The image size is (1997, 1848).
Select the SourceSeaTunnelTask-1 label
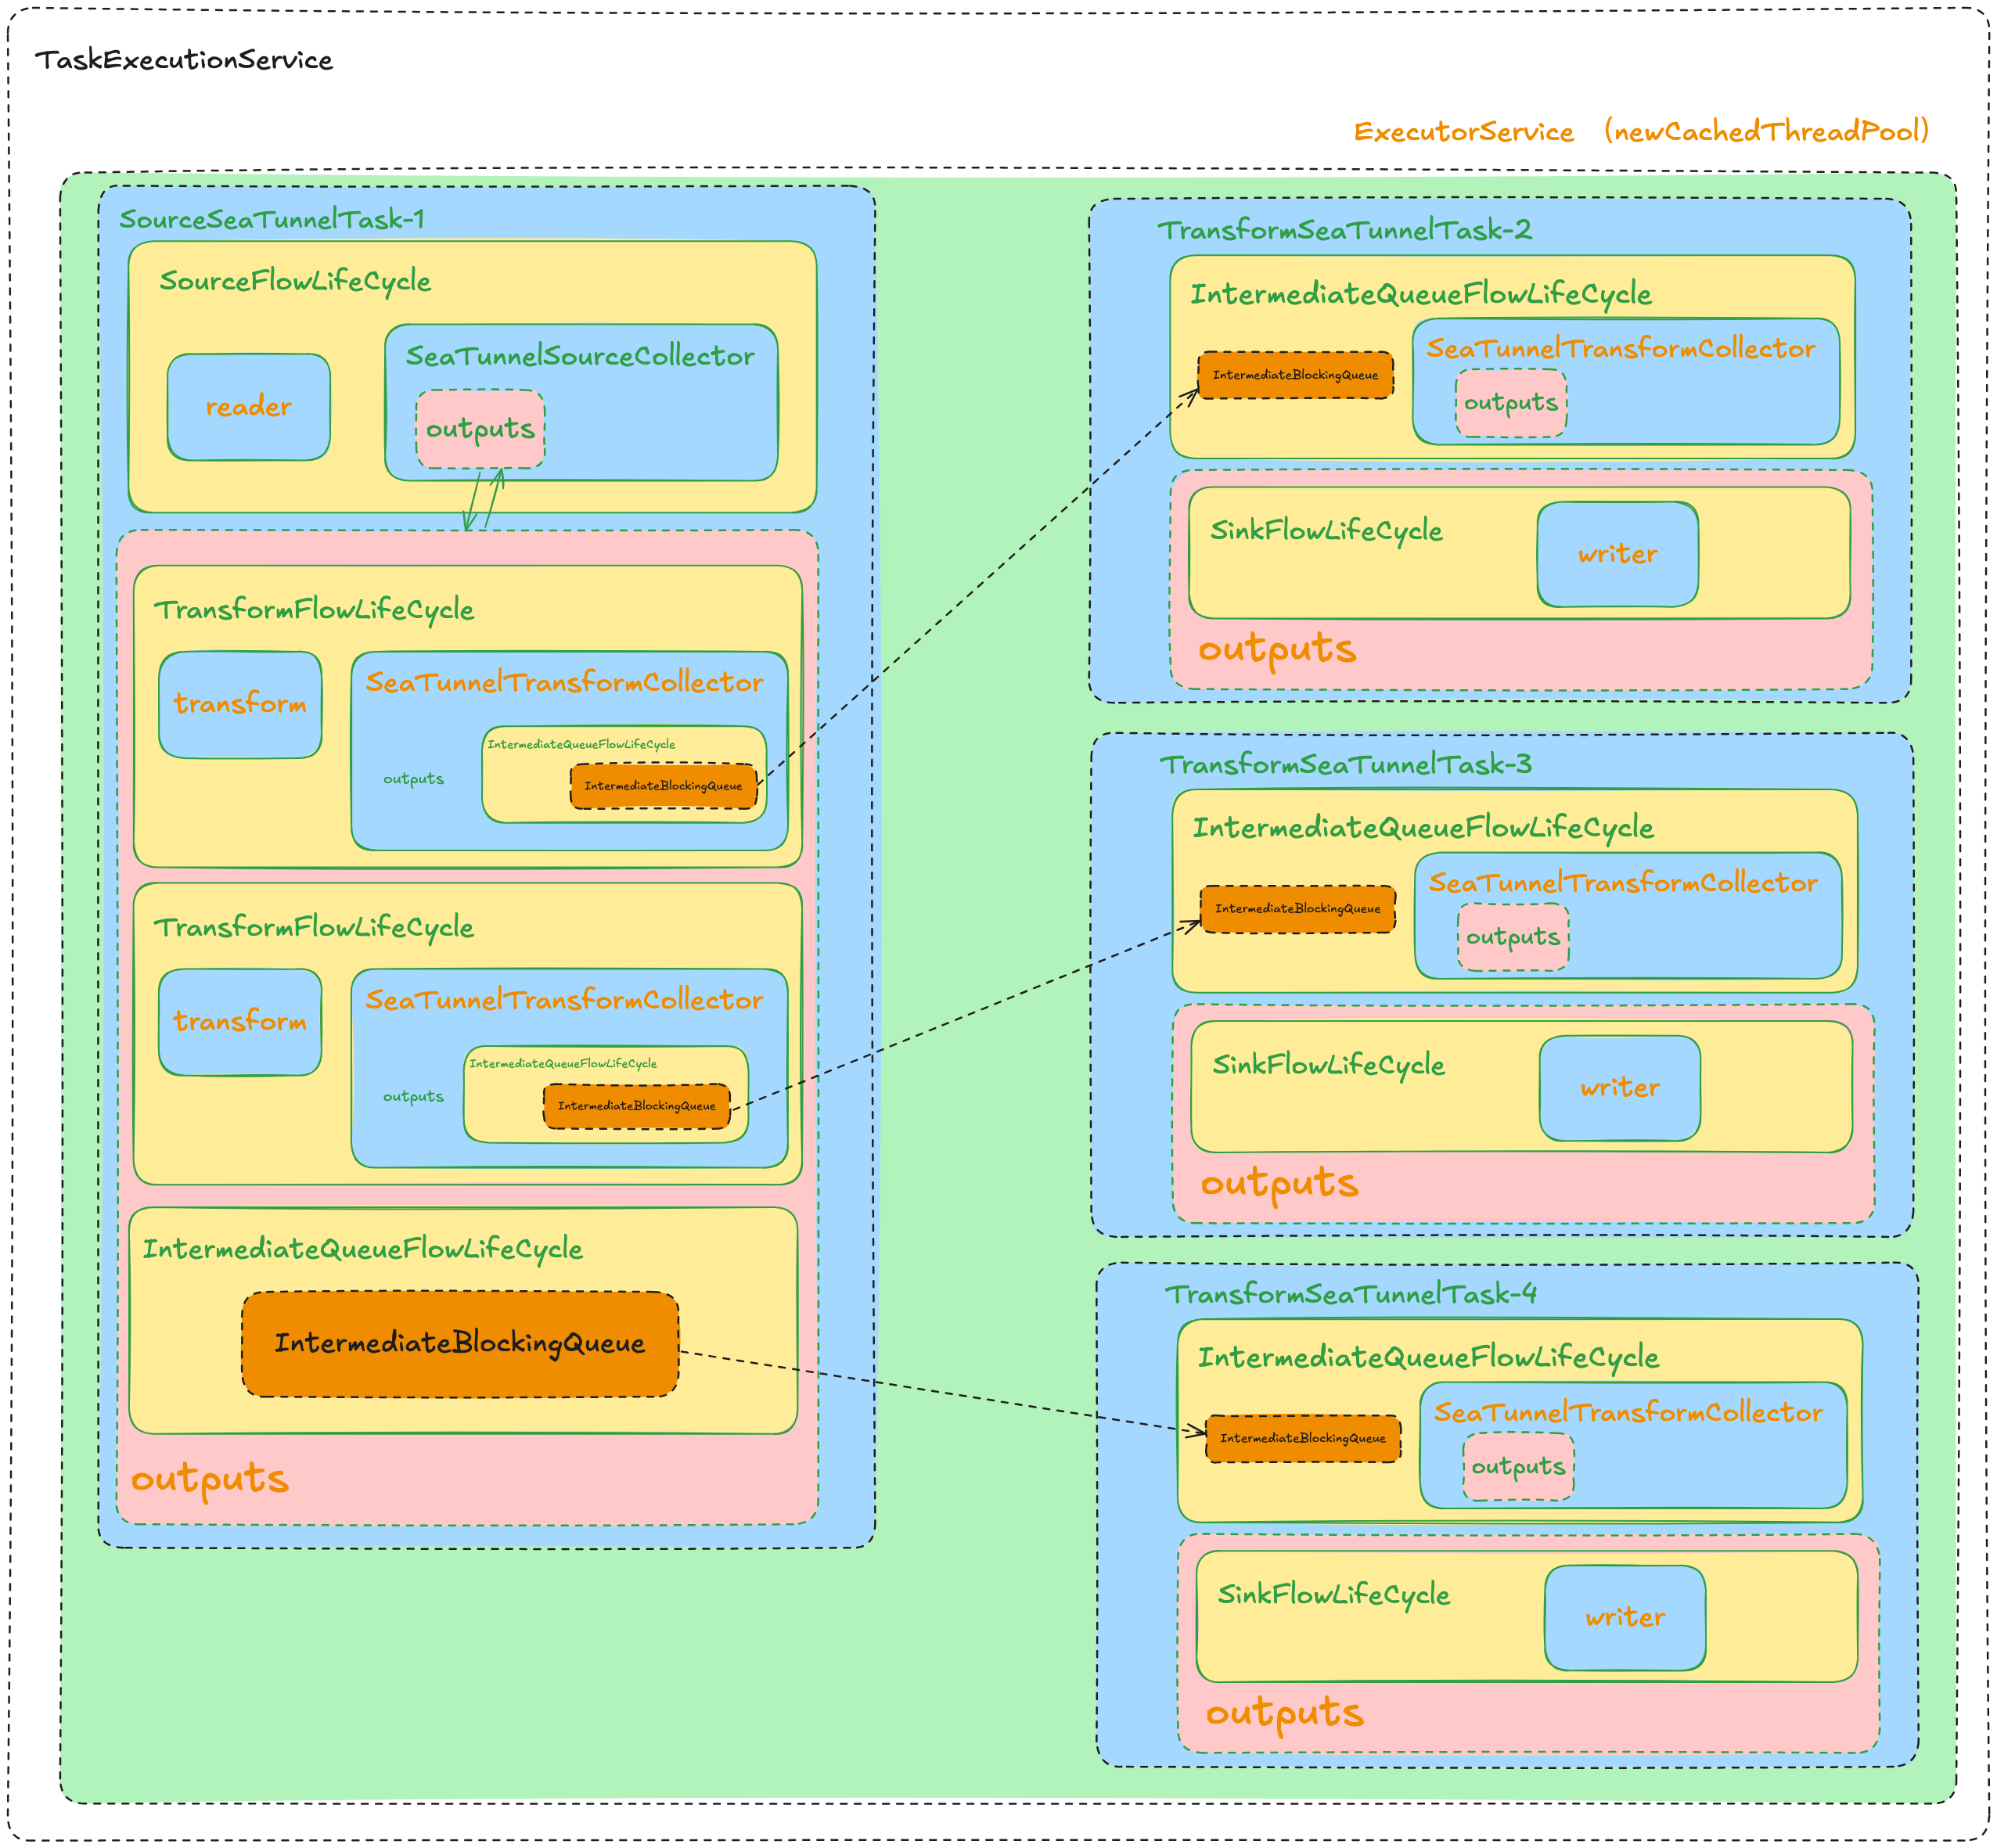[x=272, y=219]
